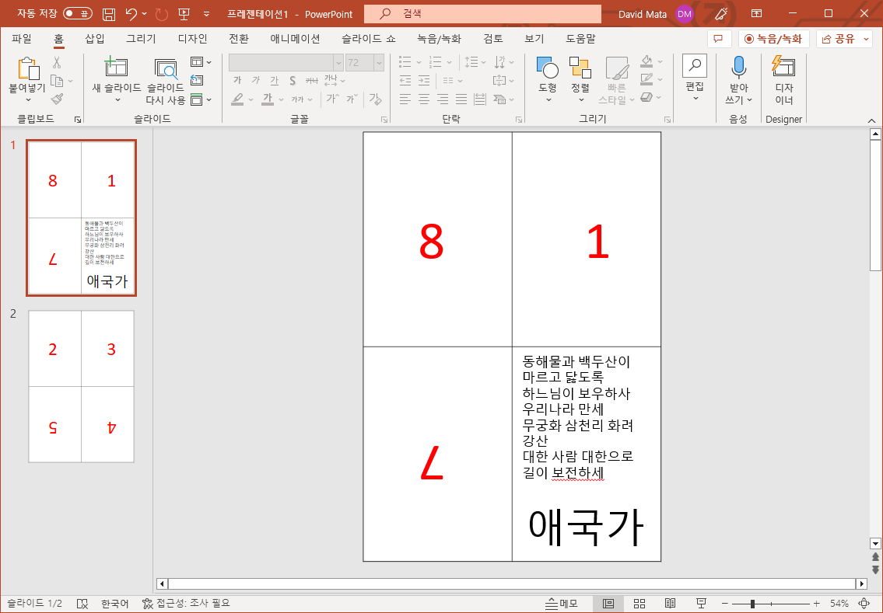Toggle Center paragraph alignment button
The height and width of the screenshot is (613, 883).
tap(423, 99)
